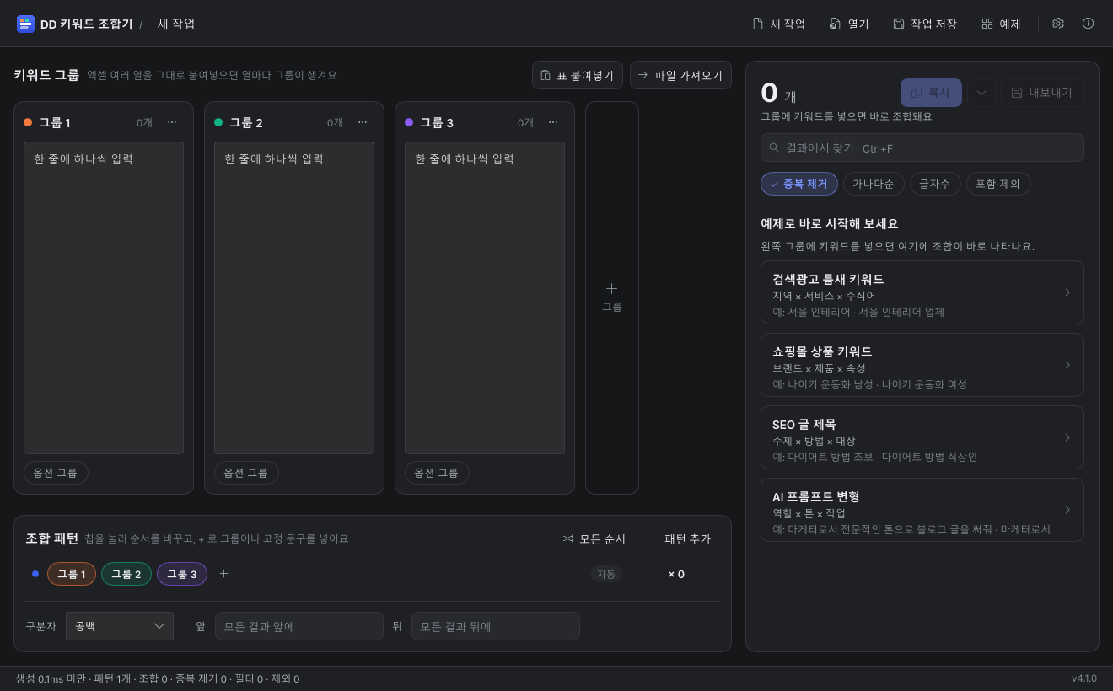This screenshot has height=691, width=1113.
Task: Open the 그룹 3 more options menu
Action: pyautogui.click(x=553, y=122)
